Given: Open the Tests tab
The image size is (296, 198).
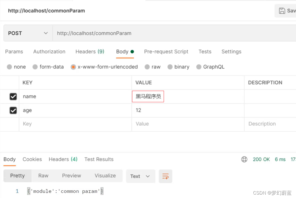Looking at the screenshot, I should click(x=205, y=52).
